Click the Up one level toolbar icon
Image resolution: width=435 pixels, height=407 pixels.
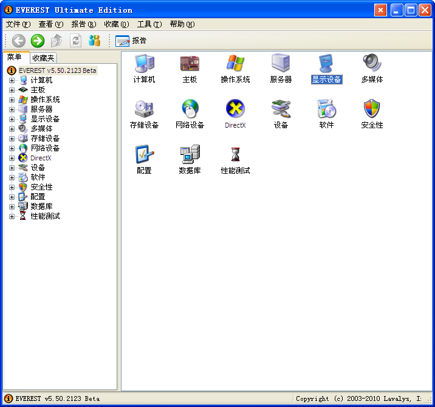pos(57,41)
